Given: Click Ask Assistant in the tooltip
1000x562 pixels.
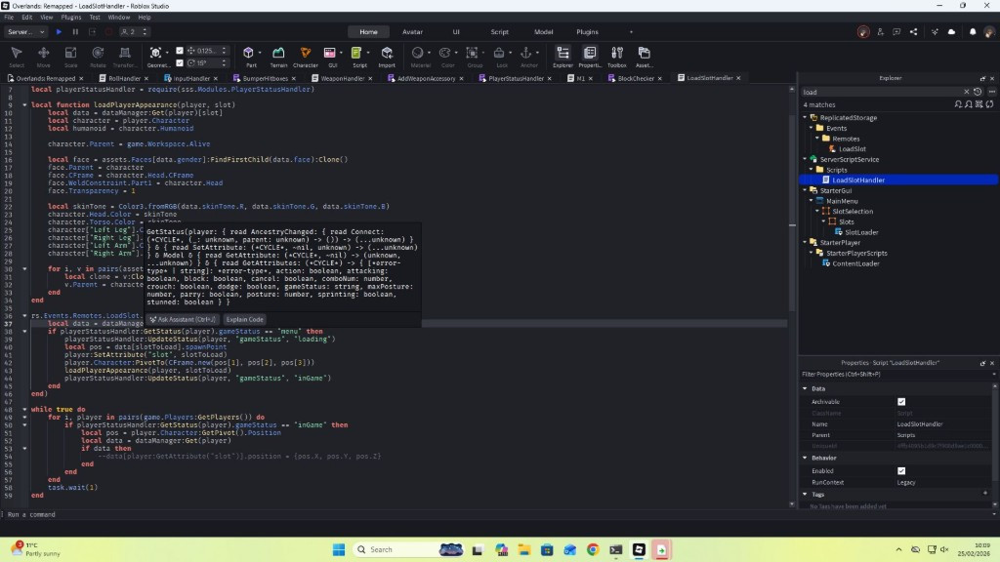Looking at the screenshot, I should [x=184, y=319].
